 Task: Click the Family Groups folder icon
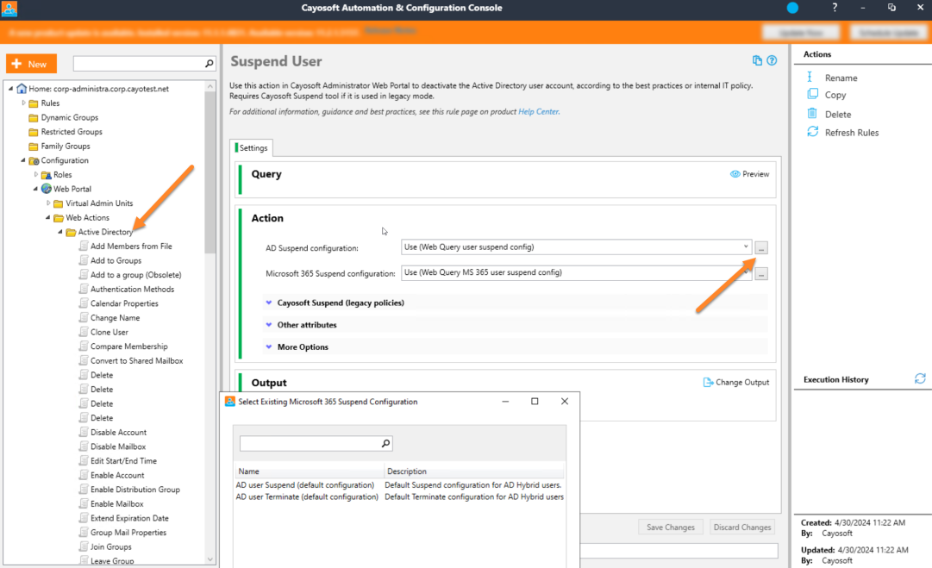(x=34, y=147)
